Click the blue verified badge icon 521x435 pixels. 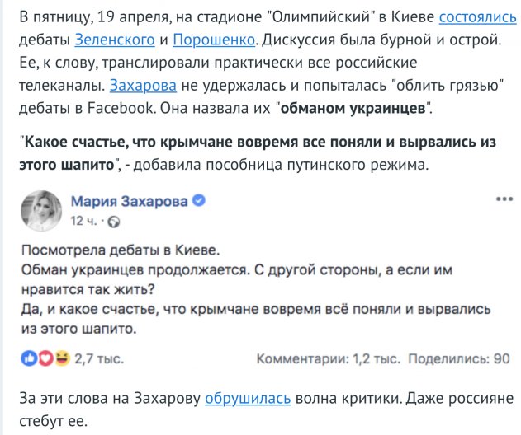pos(199,202)
